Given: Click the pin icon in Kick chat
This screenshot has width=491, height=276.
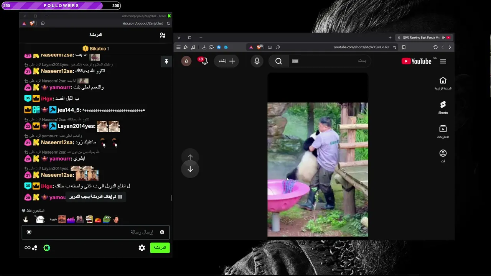Looking at the screenshot, I should [166, 61].
